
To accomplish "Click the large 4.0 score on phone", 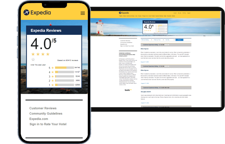I will [x=41, y=44].
